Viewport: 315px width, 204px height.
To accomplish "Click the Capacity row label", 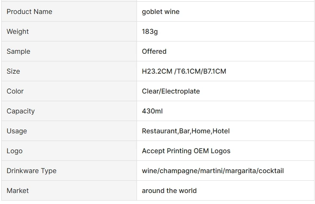I will point(21,111).
